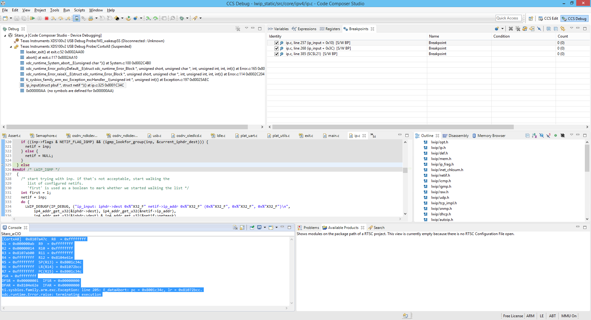Click the Open Perspective icon
591x320 pixels.
tap(531, 18)
